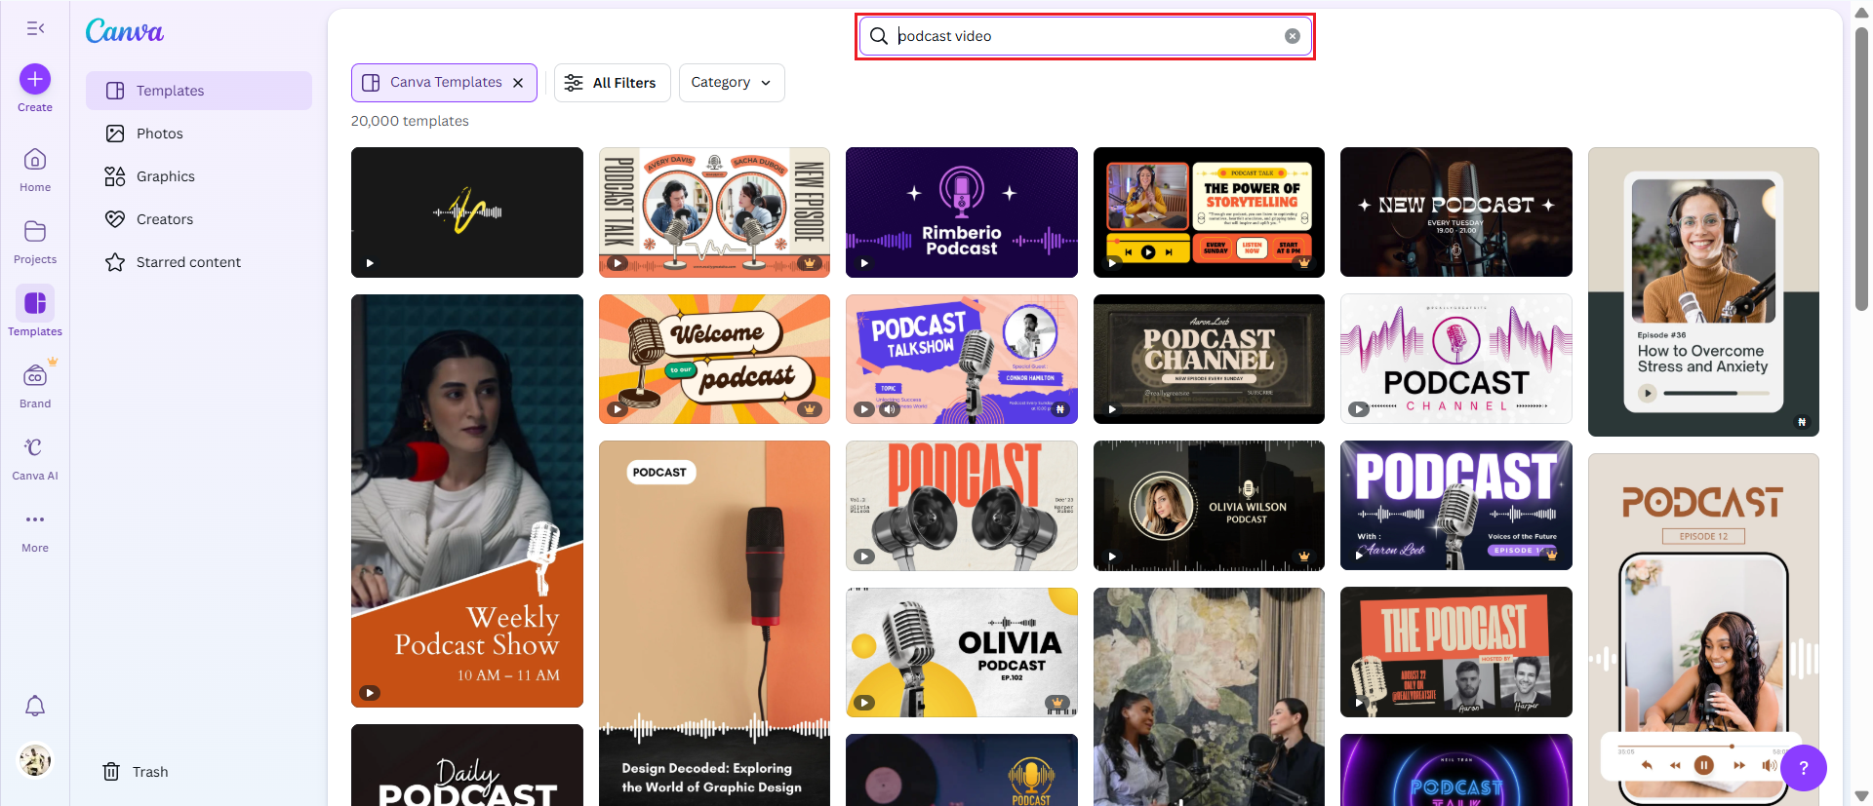This screenshot has height=806, width=1873.
Task: Open The Podcast orange banner template
Action: [1456, 652]
